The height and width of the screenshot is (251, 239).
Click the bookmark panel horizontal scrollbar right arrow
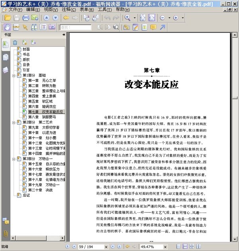pos(63,238)
